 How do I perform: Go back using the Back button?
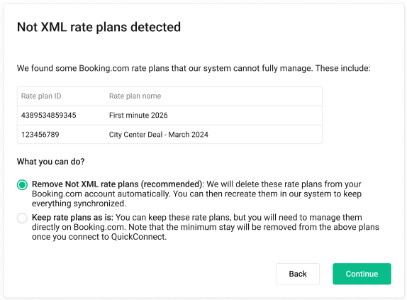tap(298, 274)
